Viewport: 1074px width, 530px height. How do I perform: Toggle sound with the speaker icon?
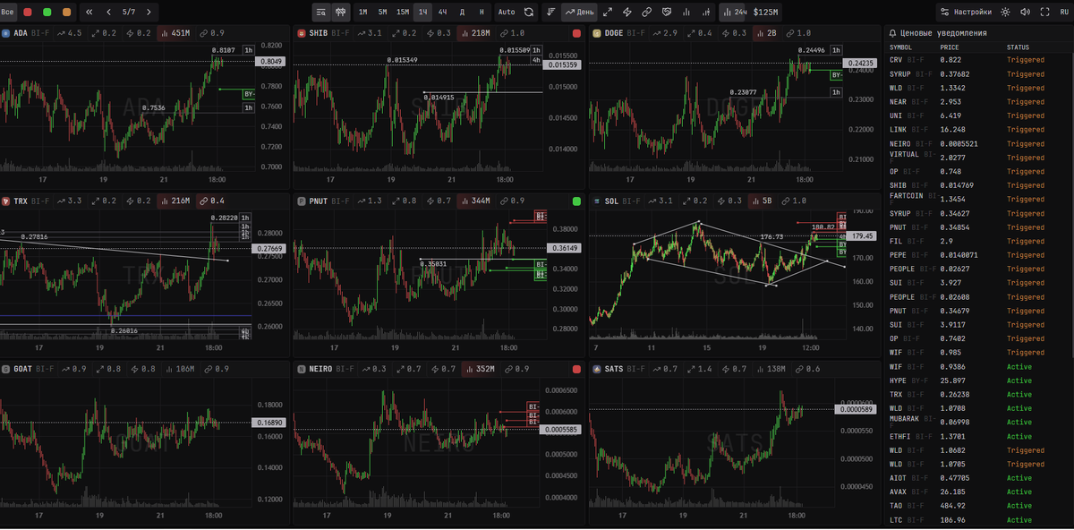1025,13
